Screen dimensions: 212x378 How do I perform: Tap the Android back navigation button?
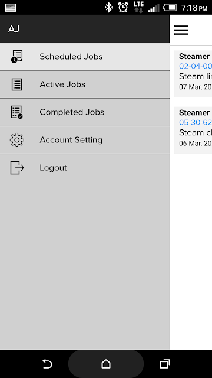point(47,364)
